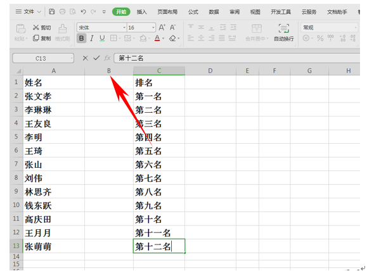367x271 pixels.
Task: Click the Paste clipboard icon
Action: 20,28
